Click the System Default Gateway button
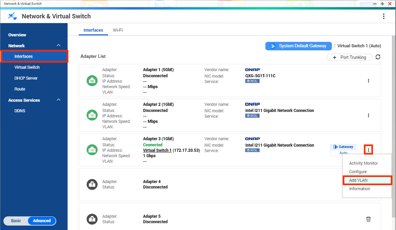Viewport: 396px width, 230px height. [298, 46]
